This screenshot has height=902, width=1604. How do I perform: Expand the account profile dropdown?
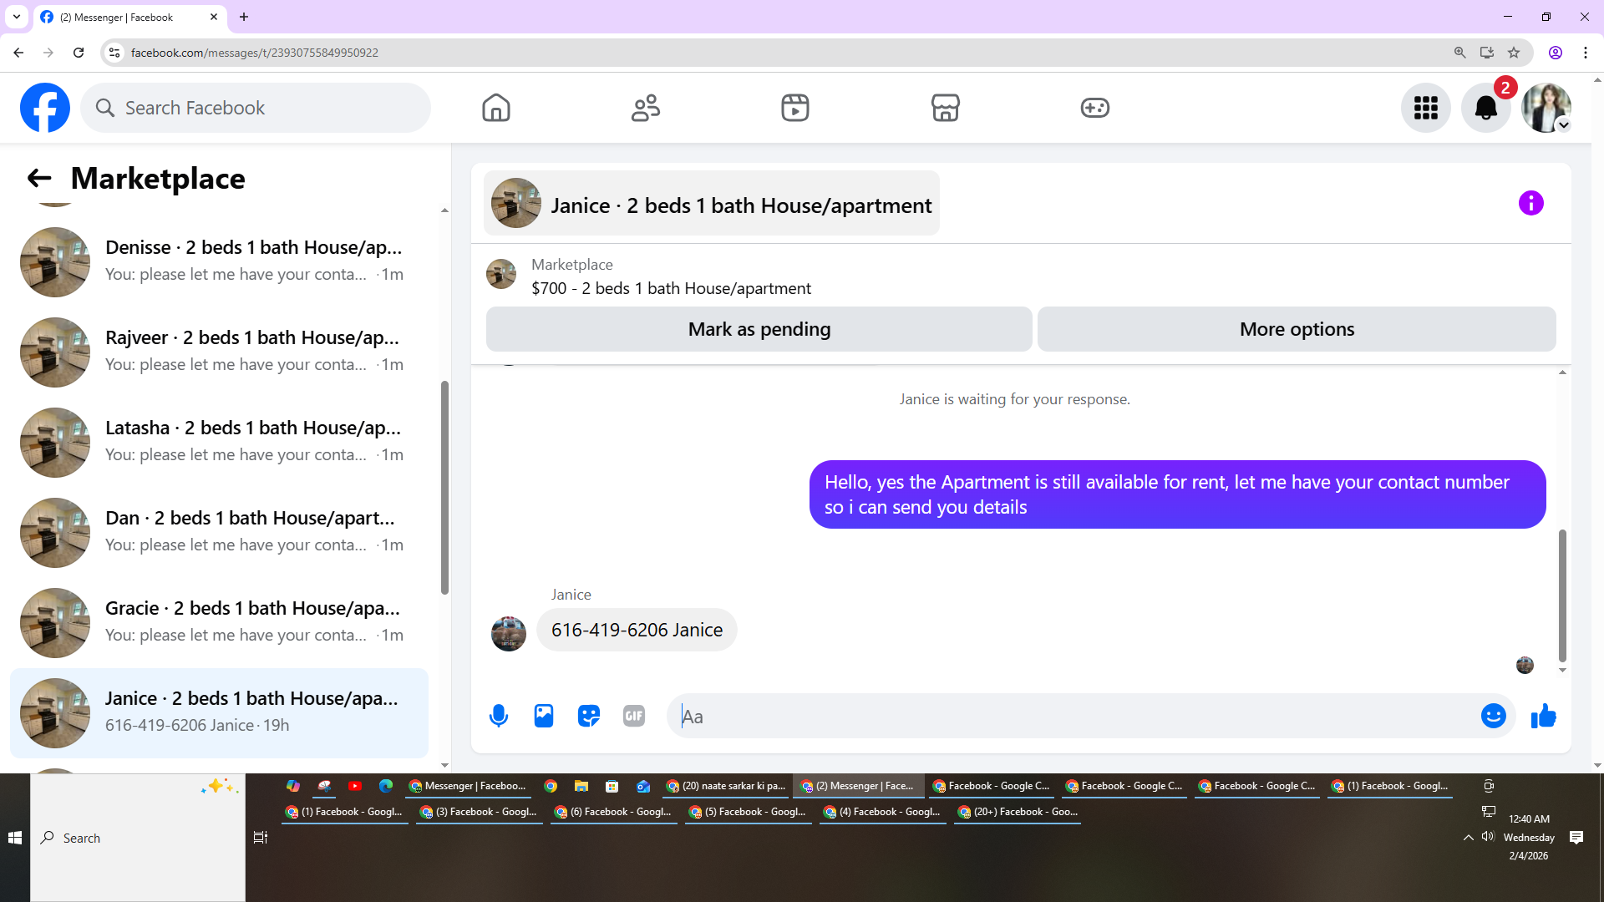point(1564,125)
